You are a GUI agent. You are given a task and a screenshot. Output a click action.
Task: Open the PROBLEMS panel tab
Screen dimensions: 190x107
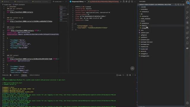click(5, 75)
